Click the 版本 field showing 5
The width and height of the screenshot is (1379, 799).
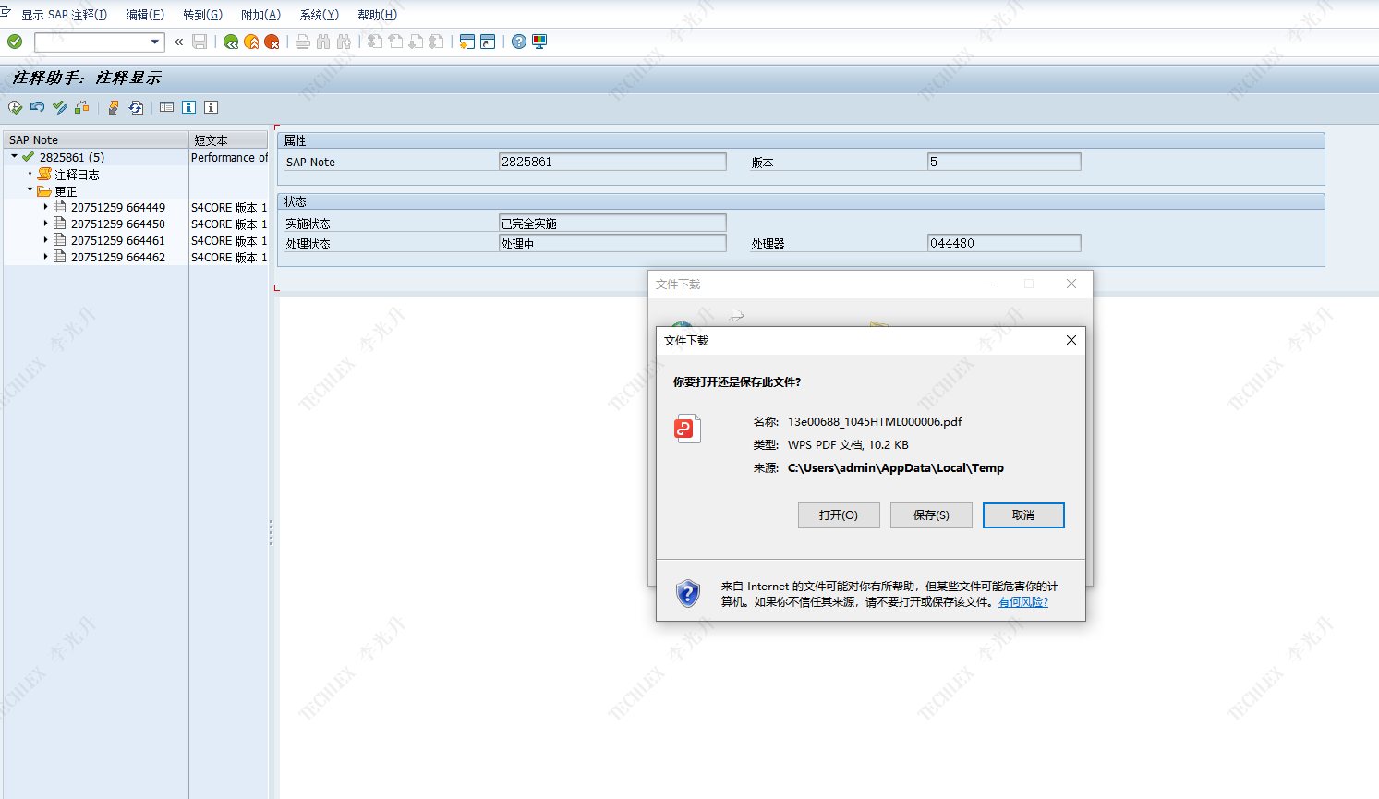click(x=1004, y=162)
